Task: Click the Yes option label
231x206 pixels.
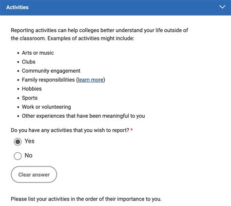Action: coord(29,141)
